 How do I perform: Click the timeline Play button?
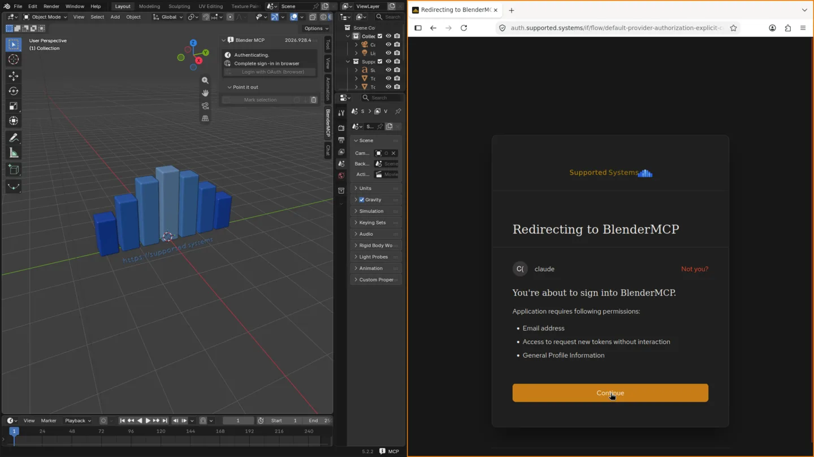point(148,420)
